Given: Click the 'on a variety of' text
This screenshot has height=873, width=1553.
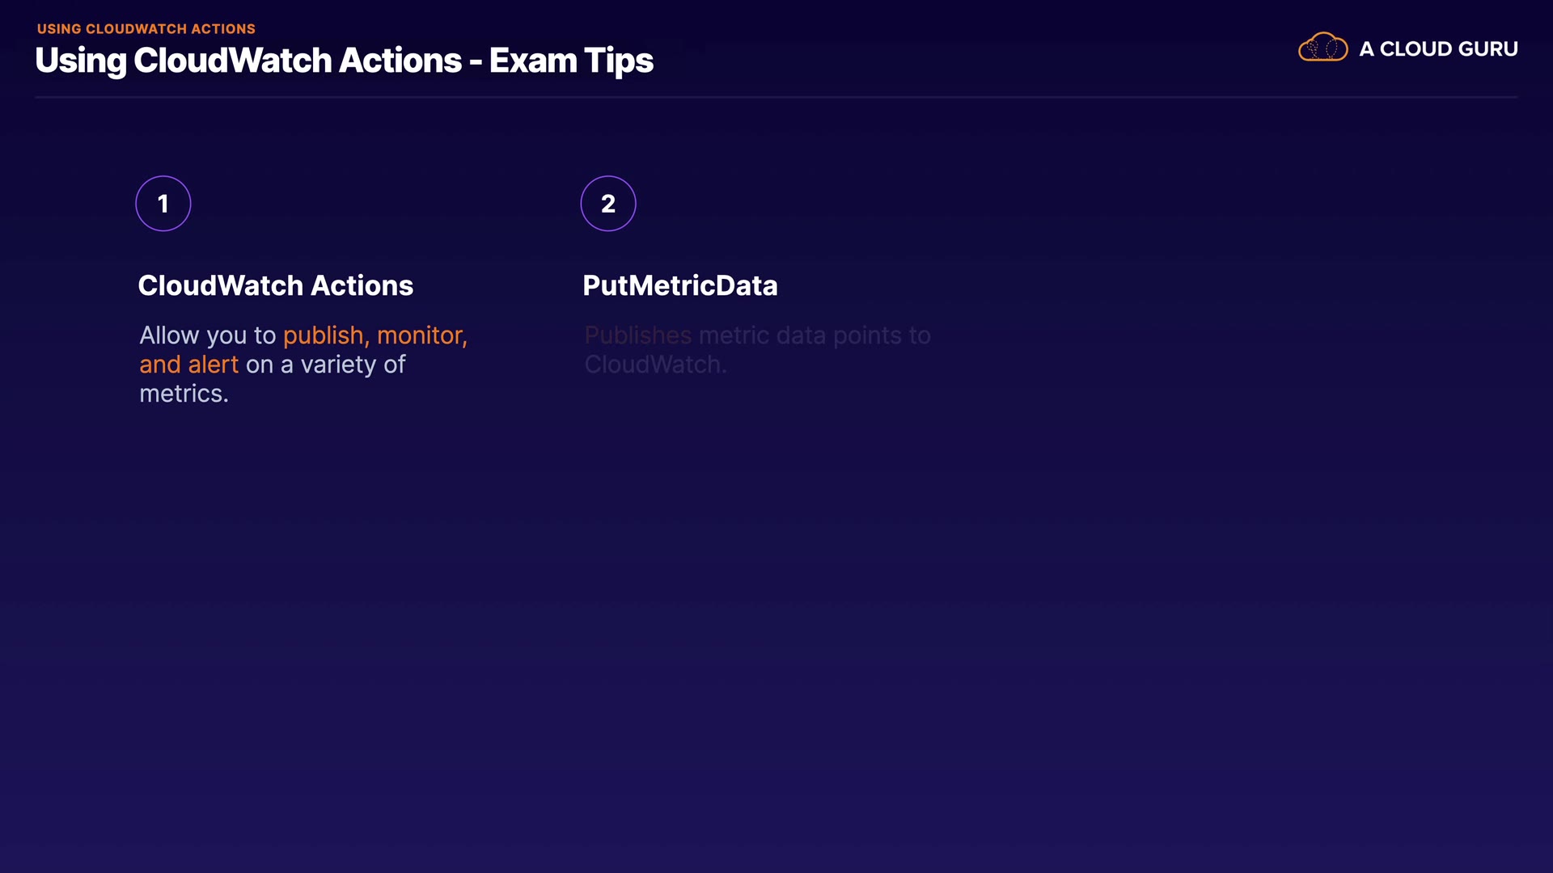Looking at the screenshot, I should [x=325, y=365].
